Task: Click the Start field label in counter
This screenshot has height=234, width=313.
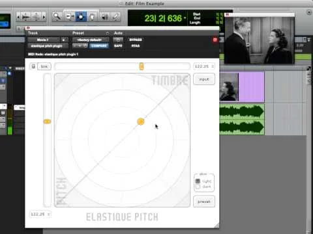Action: click(196, 14)
